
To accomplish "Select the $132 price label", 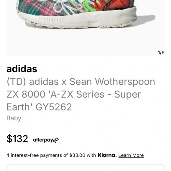I will click(x=17, y=139).
